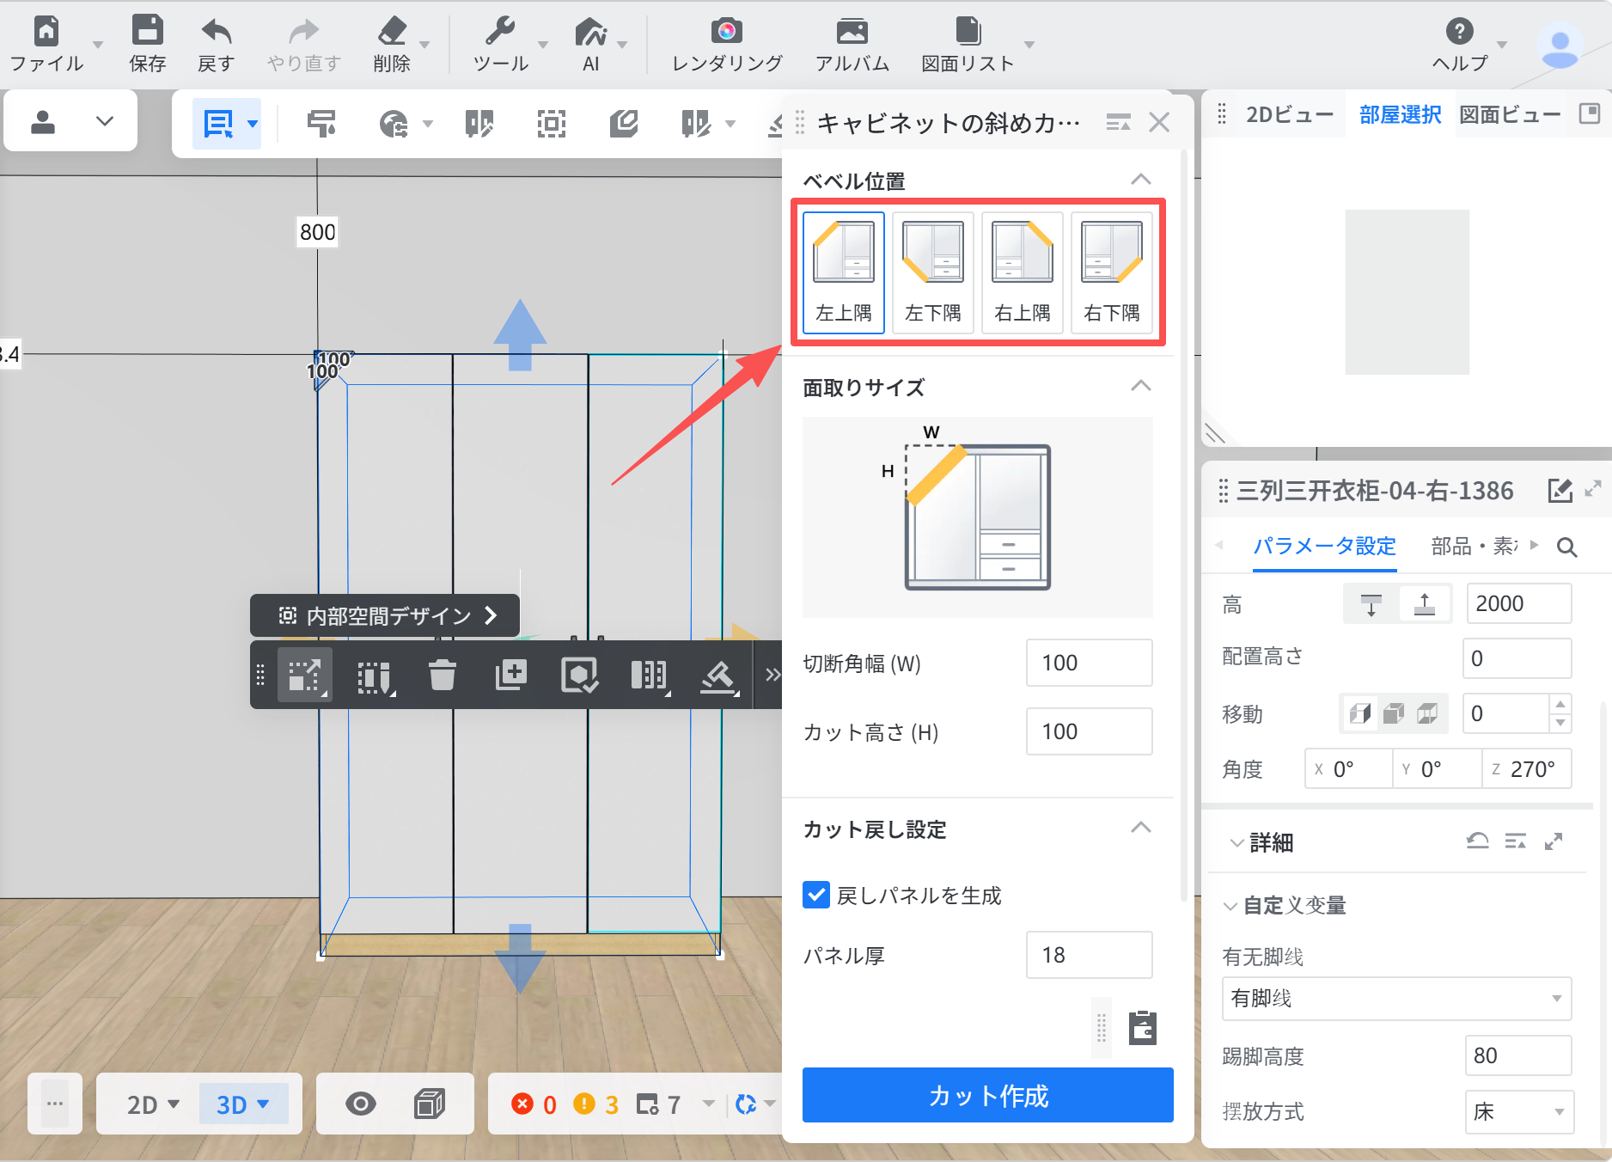Click the resize/scale icon in floating toolbar
The height and width of the screenshot is (1162, 1612).
click(x=304, y=675)
